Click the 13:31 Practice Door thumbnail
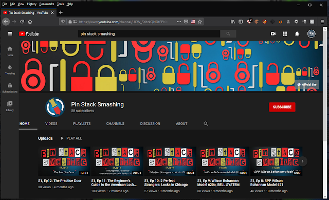 click(64, 161)
